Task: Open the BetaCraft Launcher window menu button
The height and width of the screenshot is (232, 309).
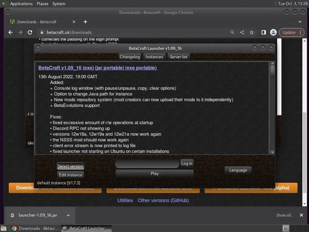Action: [38, 48]
